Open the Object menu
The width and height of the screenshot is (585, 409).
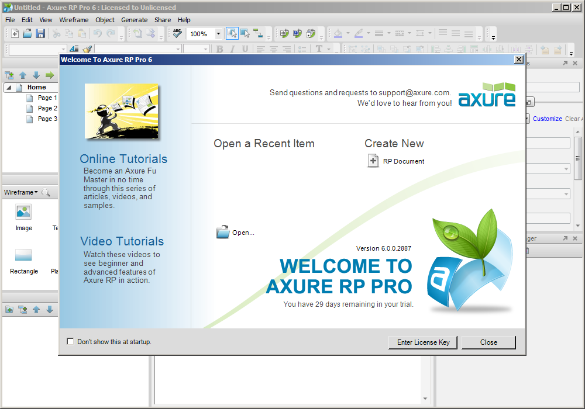105,20
